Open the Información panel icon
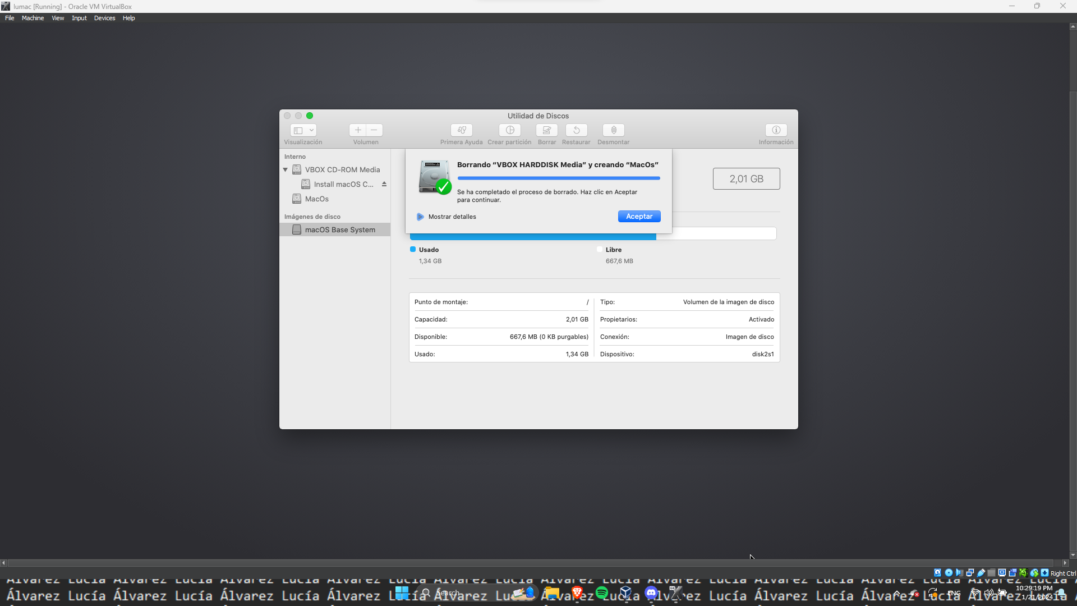This screenshot has width=1077, height=606. 776,130
